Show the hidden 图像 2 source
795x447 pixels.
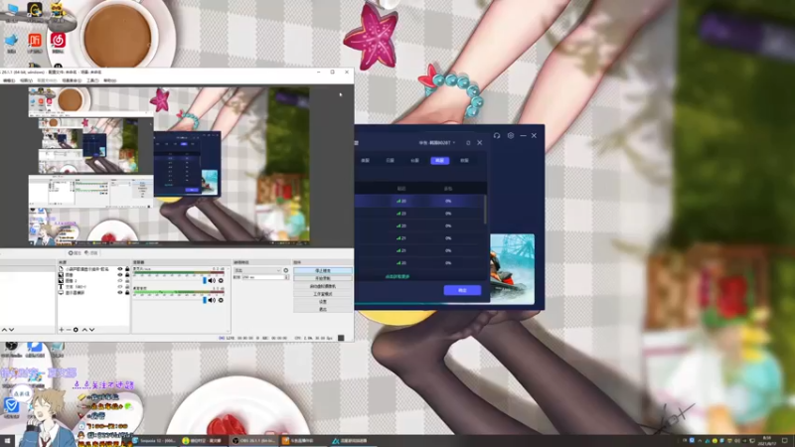pyautogui.click(x=120, y=281)
